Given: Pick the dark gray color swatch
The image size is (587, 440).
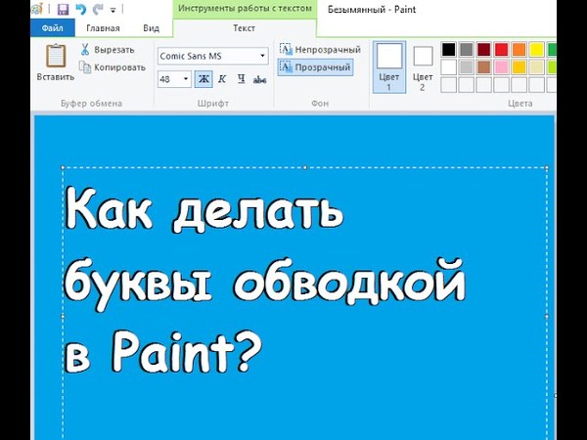Looking at the screenshot, I should pos(466,50).
